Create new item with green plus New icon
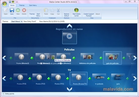This screenshot has width=139, height=97. (x=18, y=10)
